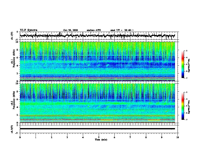Click the ch.1 spectrogram panel

click(x=97, y=61)
